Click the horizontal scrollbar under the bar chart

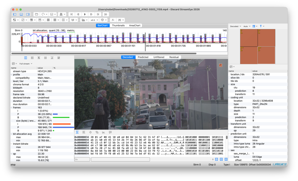[104, 53]
